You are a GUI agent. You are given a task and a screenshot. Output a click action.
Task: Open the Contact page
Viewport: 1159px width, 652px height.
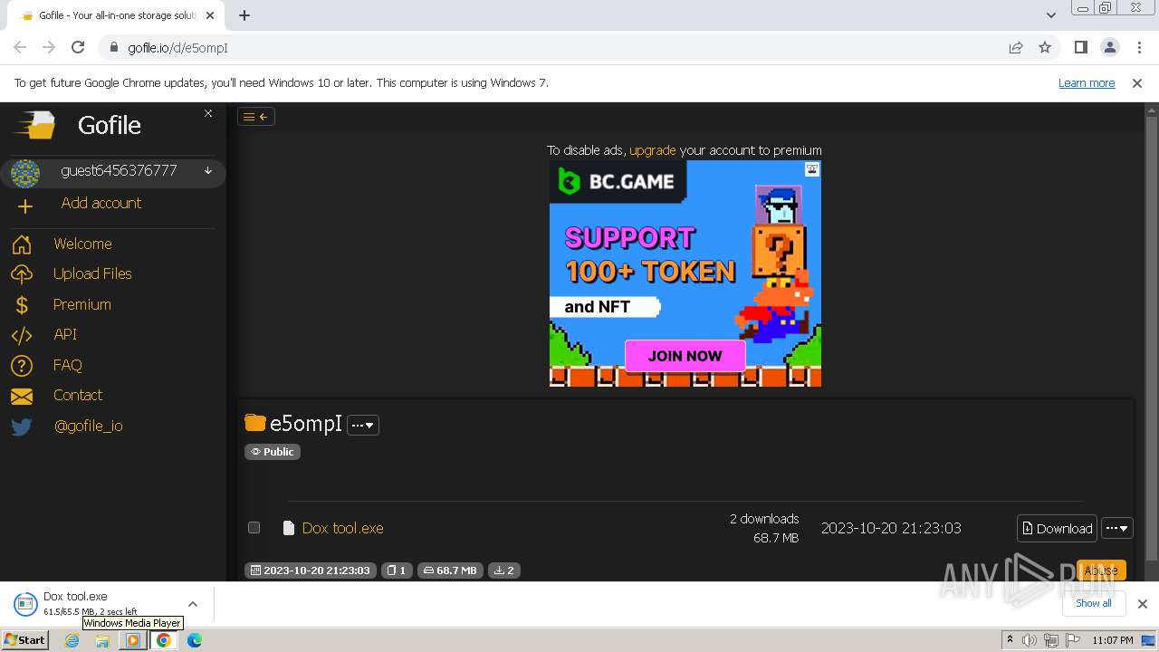(78, 395)
